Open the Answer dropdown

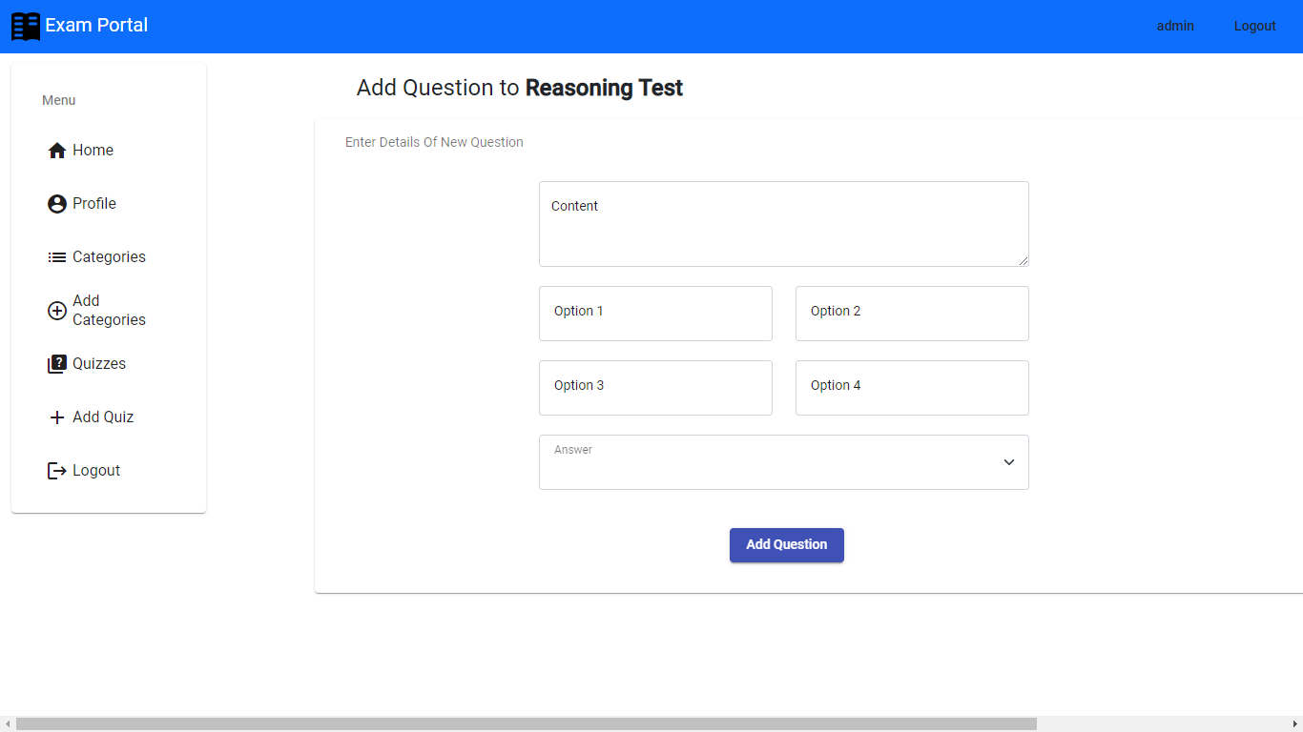783,461
